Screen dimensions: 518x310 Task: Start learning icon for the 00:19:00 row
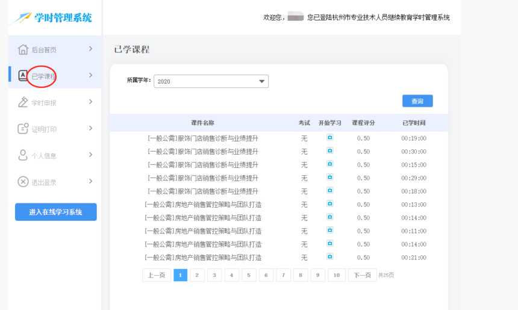point(329,137)
